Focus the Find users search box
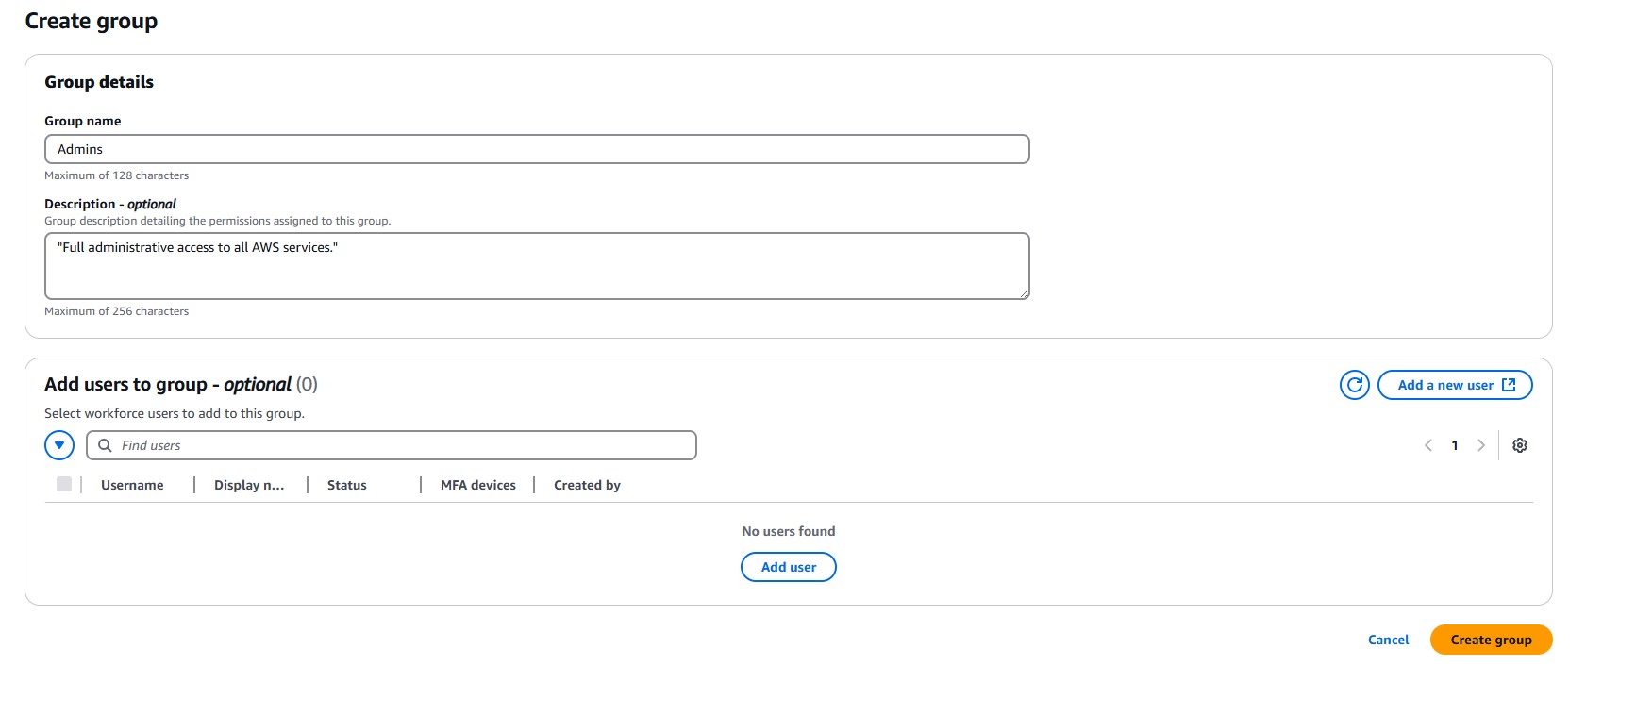The height and width of the screenshot is (716, 1636). [406, 445]
